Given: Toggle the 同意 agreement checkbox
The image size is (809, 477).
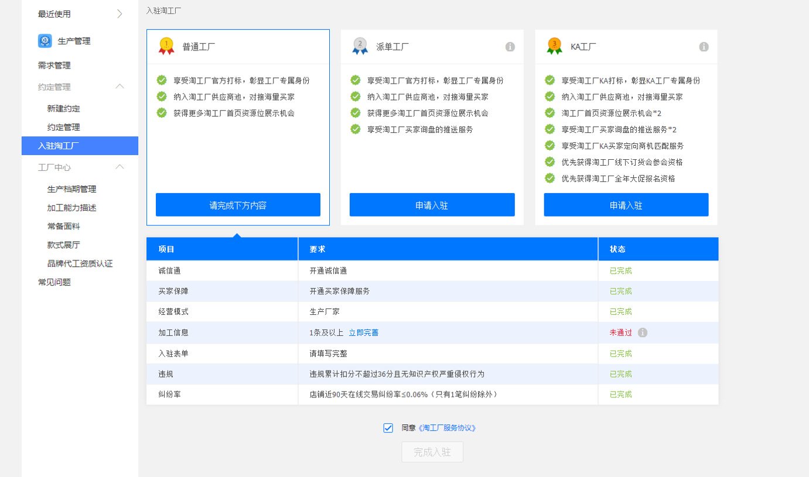Looking at the screenshot, I should pos(388,428).
